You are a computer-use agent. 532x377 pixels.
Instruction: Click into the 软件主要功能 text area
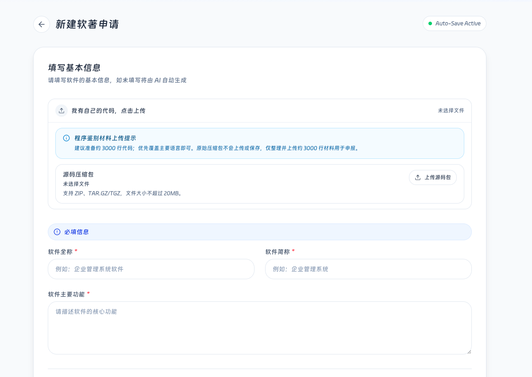pyautogui.click(x=259, y=327)
